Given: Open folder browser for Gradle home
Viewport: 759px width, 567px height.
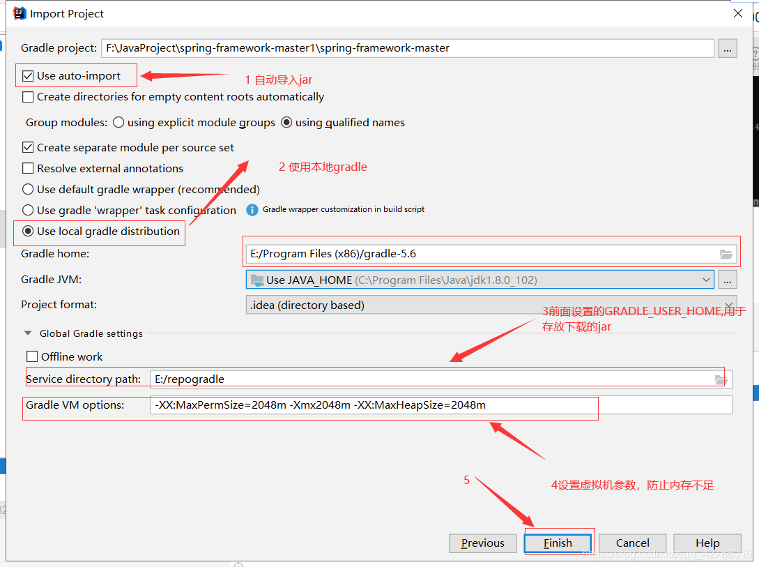Looking at the screenshot, I should pos(726,254).
